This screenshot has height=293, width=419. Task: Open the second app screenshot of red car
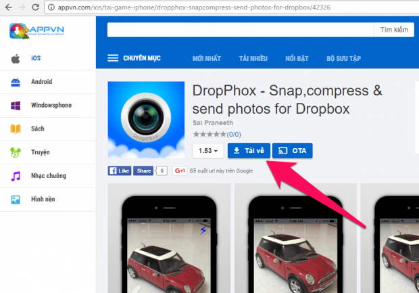(x=295, y=238)
